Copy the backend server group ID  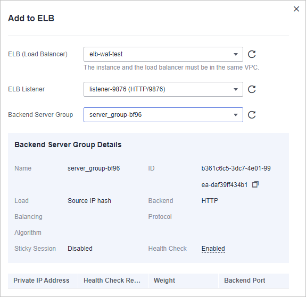(255, 184)
